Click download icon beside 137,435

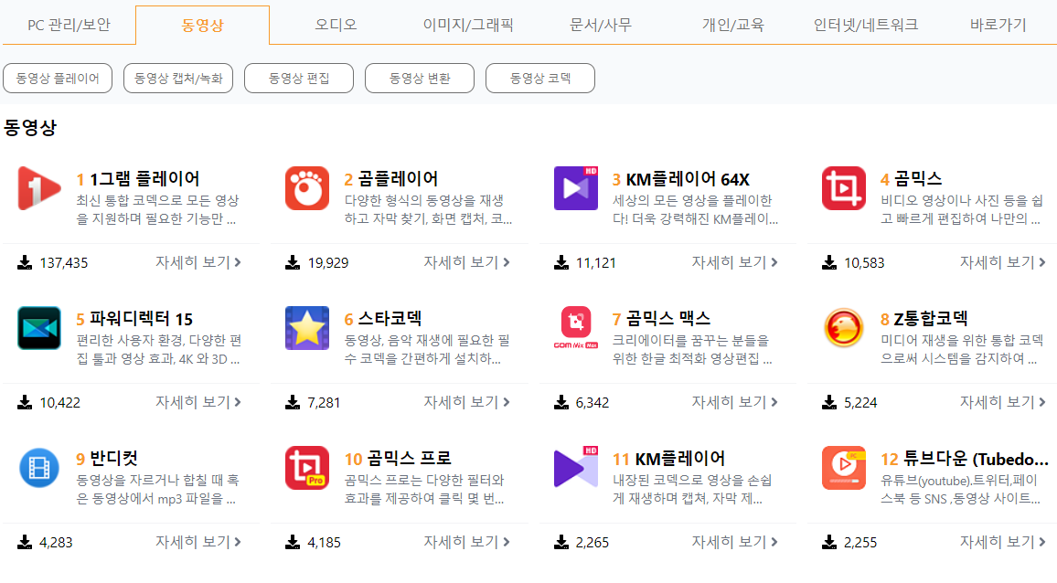(25, 262)
